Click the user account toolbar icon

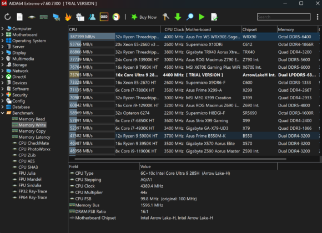pos(92,17)
